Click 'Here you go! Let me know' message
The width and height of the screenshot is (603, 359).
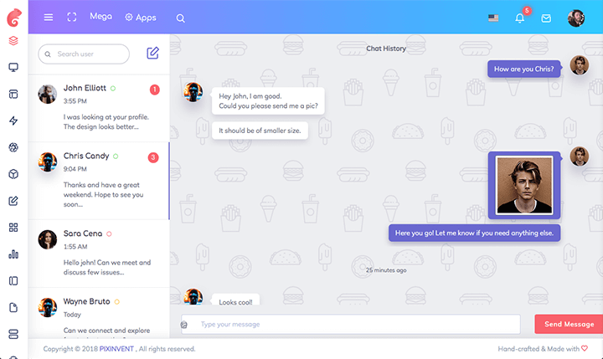click(475, 233)
